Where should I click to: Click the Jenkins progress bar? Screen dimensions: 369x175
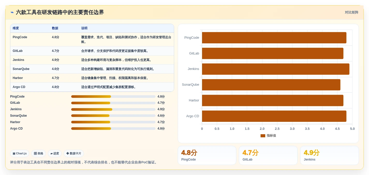pos(113,109)
